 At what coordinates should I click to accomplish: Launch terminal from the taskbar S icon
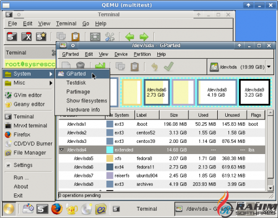[42, 209]
